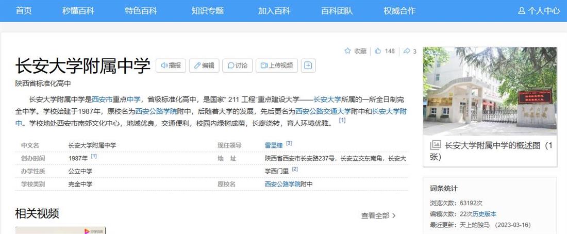Open reference [3] next to 雷显锋
Image resolution: width=567 pixels, height=234 pixels.
(x=289, y=143)
